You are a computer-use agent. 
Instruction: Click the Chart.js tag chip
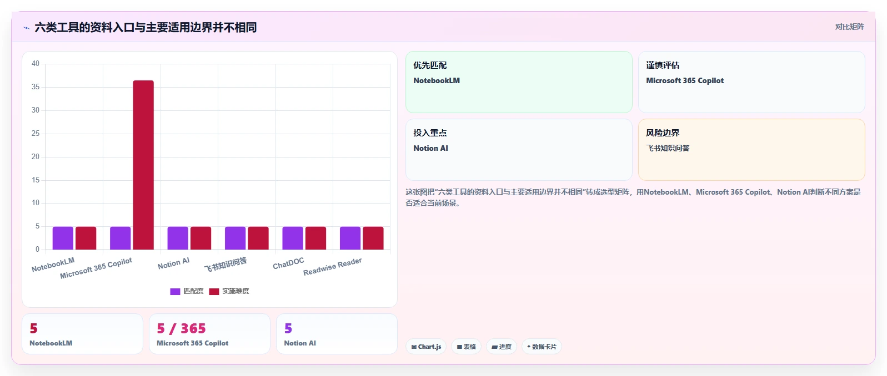(x=426, y=347)
